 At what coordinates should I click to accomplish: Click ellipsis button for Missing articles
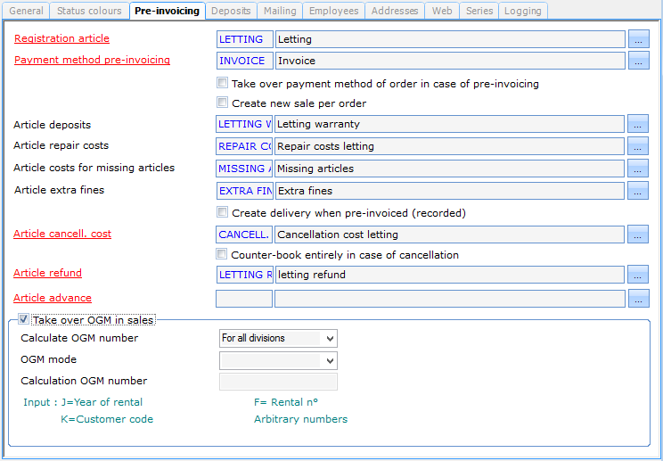coord(638,169)
